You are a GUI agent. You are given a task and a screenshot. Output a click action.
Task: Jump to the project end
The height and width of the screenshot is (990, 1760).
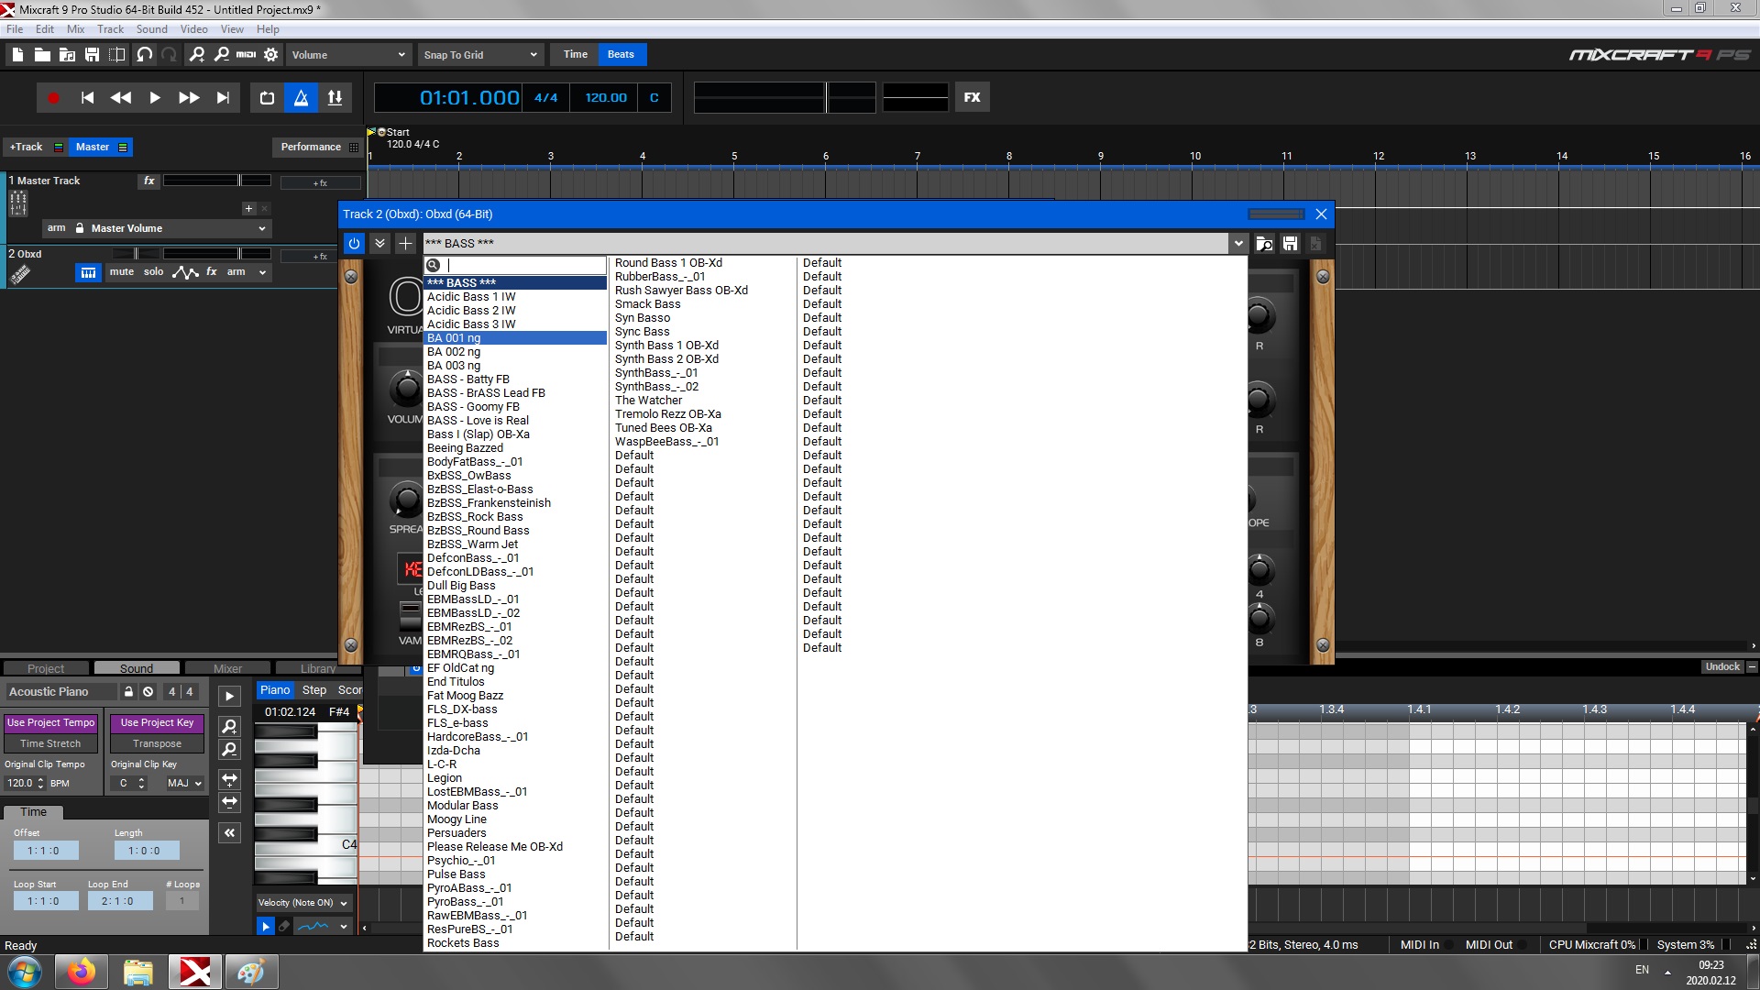[x=223, y=98]
